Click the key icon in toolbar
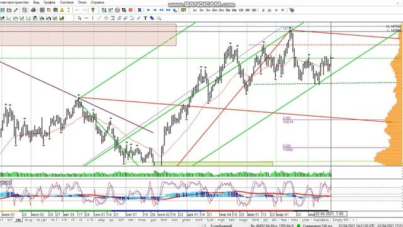 [93, 10]
